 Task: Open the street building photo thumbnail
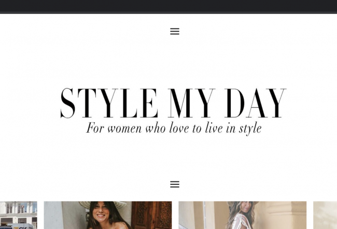[19, 215]
